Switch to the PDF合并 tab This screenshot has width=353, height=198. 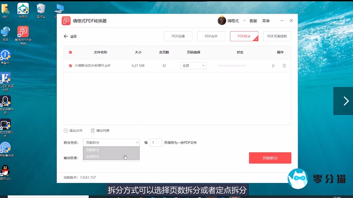pyautogui.click(x=211, y=37)
